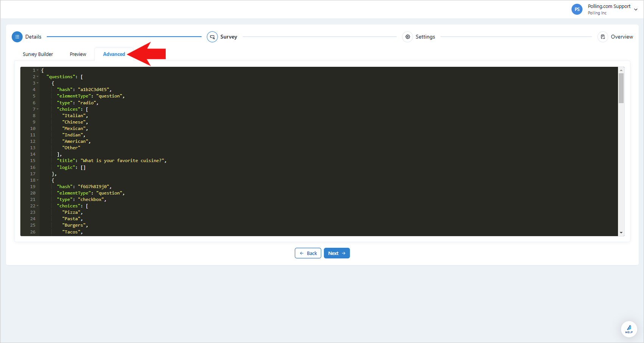Click the "Mexican" choice line
The height and width of the screenshot is (343, 644).
pyautogui.click(x=74, y=128)
